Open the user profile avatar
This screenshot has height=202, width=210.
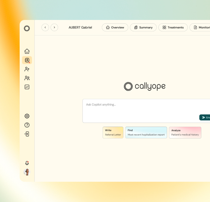[27, 172]
